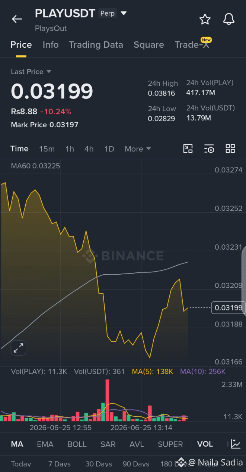This screenshot has width=246, height=472.
Task: Select the 4h chart interval
Action: click(89, 149)
